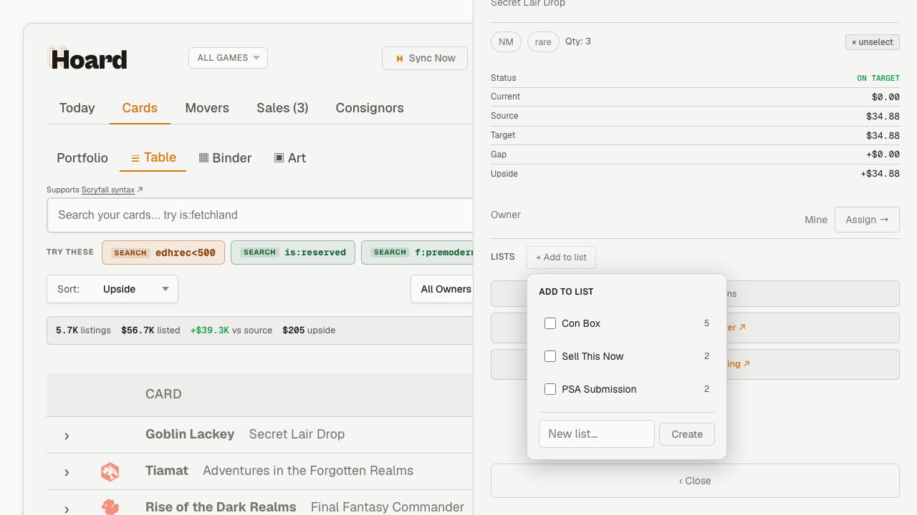Apply the is:reserved search chip
This screenshot has width=917, height=515.
pyautogui.click(x=293, y=252)
